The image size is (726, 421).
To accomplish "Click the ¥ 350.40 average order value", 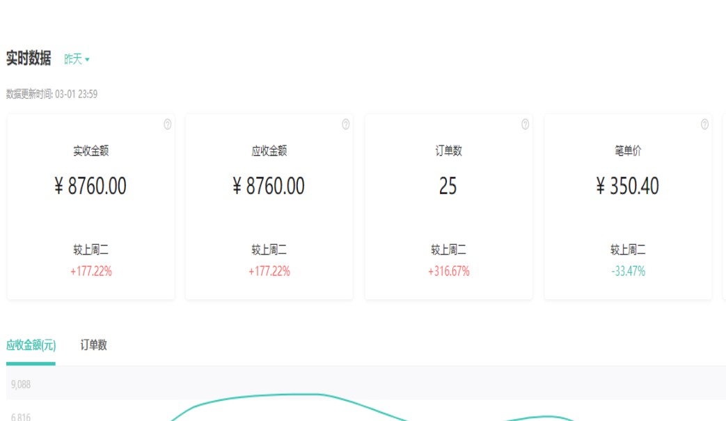I will click(x=628, y=186).
